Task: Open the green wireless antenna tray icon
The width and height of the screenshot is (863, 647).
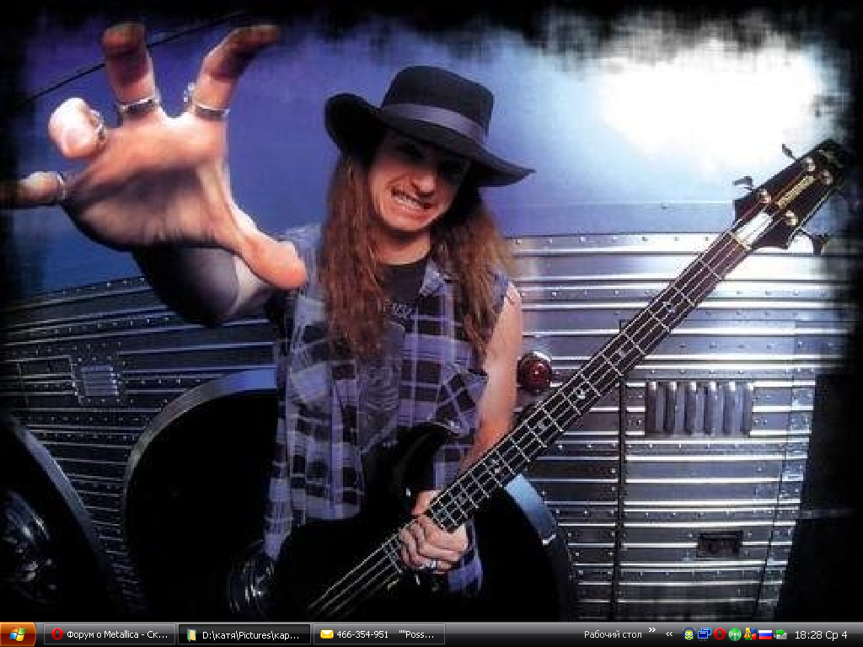Action: tap(734, 634)
